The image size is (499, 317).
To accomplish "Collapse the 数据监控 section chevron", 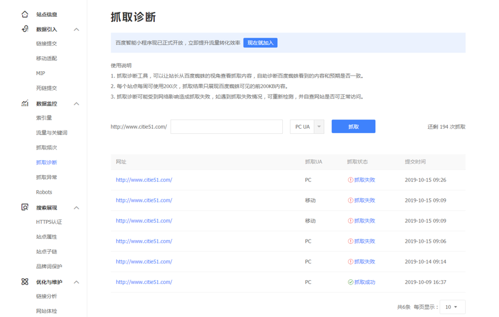I will coord(76,104).
